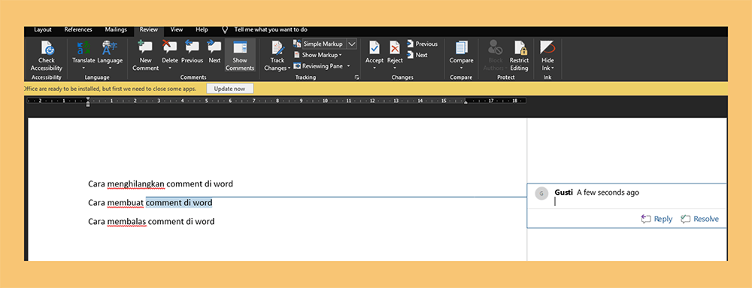Viewport: 752px width, 288px height.
Task: Expand the Accept dropdown arrow
Action: (x=374, y=68)
